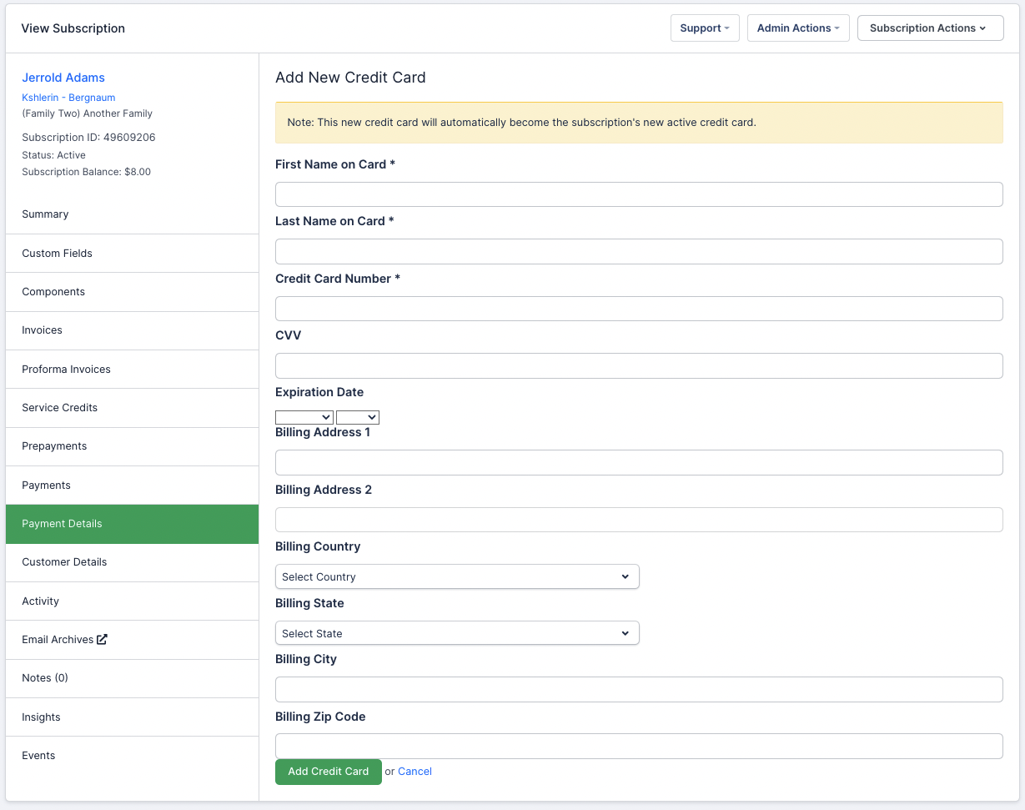Open the Kshlerin - Bergnaum link

[68, 98]
